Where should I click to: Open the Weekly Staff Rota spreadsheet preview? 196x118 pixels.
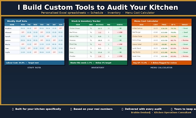(34, 42)
